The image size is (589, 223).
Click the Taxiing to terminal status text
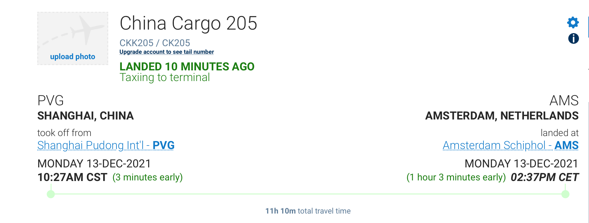tap(165, 77)
